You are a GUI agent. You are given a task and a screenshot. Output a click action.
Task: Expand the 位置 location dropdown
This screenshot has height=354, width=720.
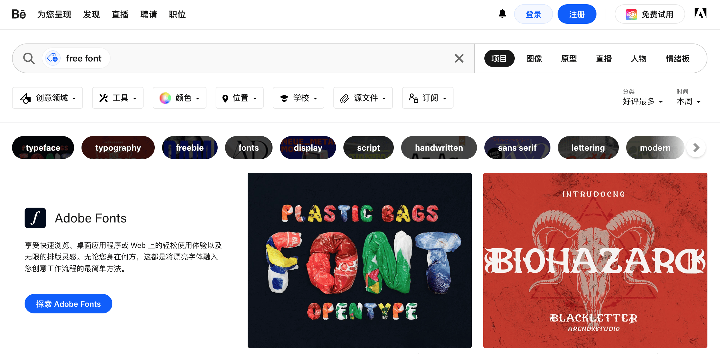tap(240, 98)
